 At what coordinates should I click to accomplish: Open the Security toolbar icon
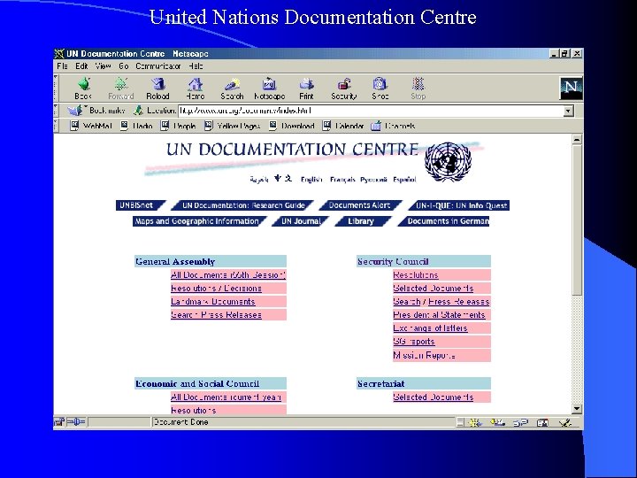pos(343,84)
